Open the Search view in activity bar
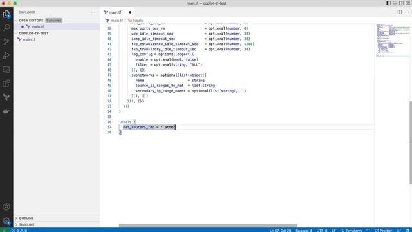Screen dimensions: 412x232 [x=6, y=28]
